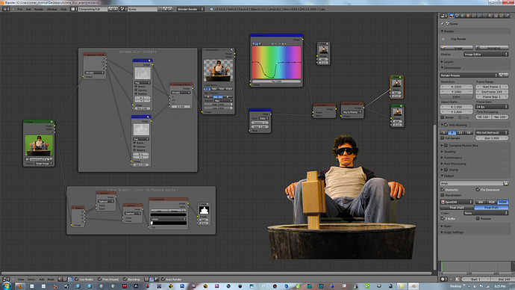Click the first backdrop channel icon

pos(146,279)
